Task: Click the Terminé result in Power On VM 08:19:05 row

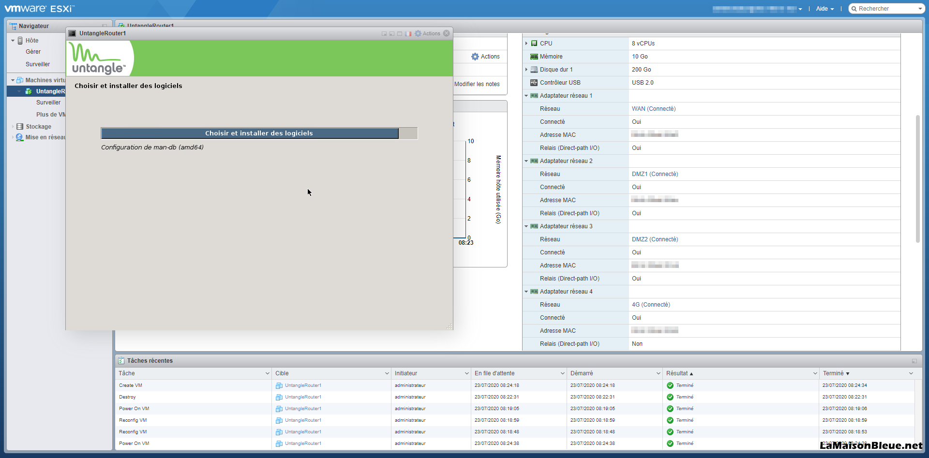Action: [685, 409]
